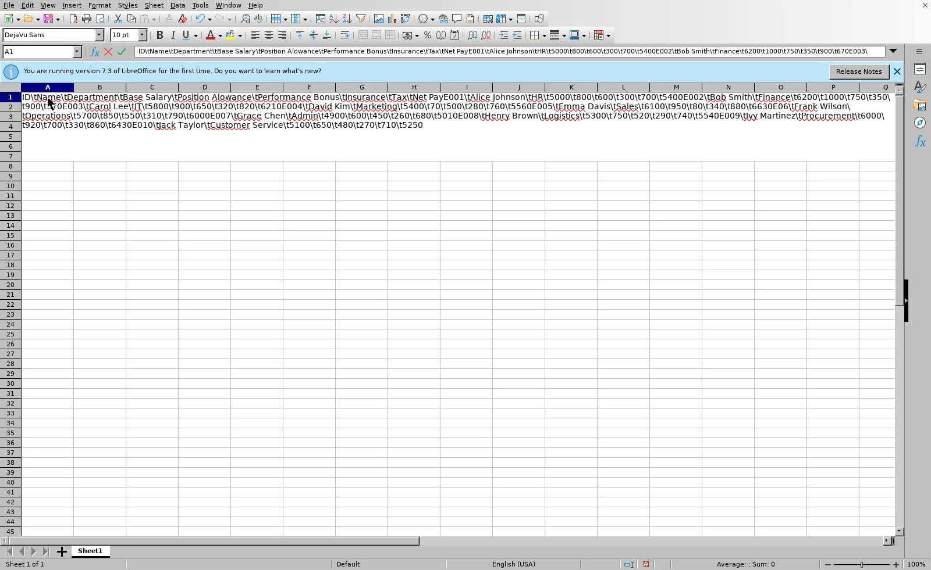Open the Data menu

coord(177,5)
